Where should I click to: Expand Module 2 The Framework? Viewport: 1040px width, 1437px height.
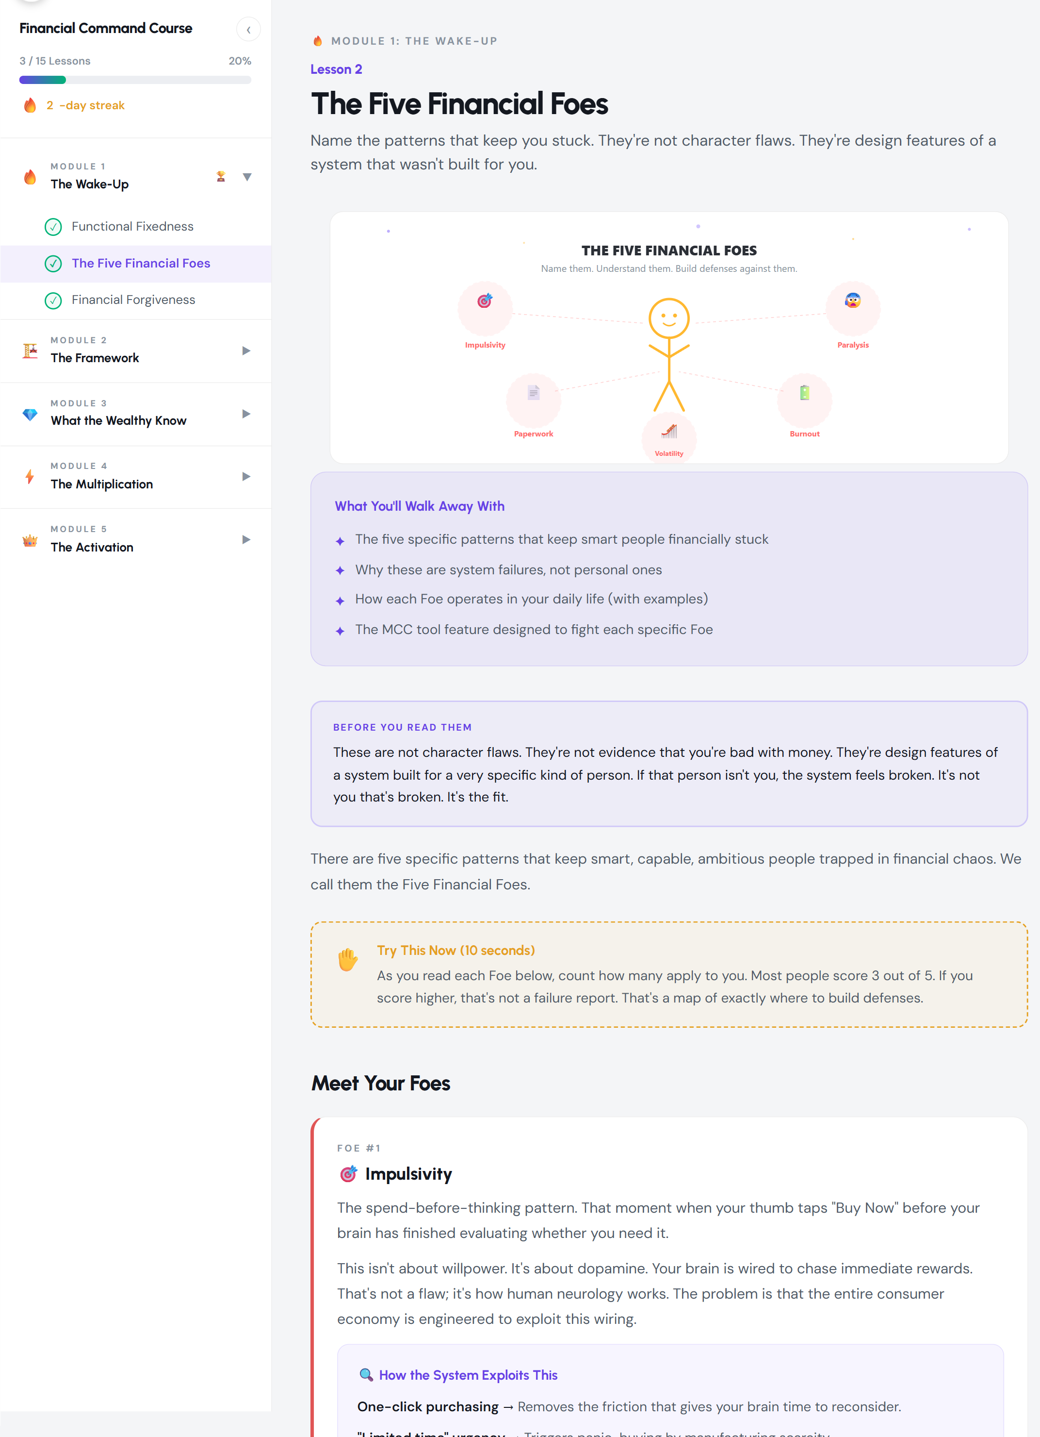[245, 351]
